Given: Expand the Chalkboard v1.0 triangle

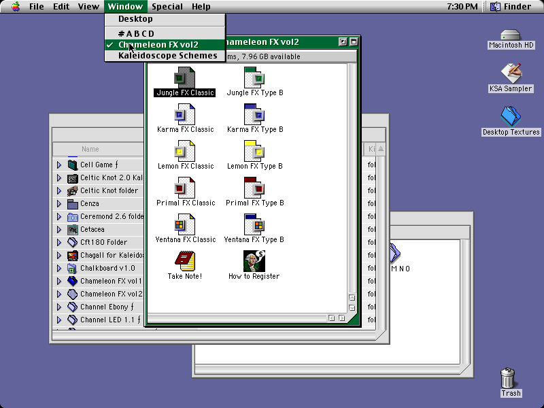Looking at the screenshot, I should tap(59, 269).
